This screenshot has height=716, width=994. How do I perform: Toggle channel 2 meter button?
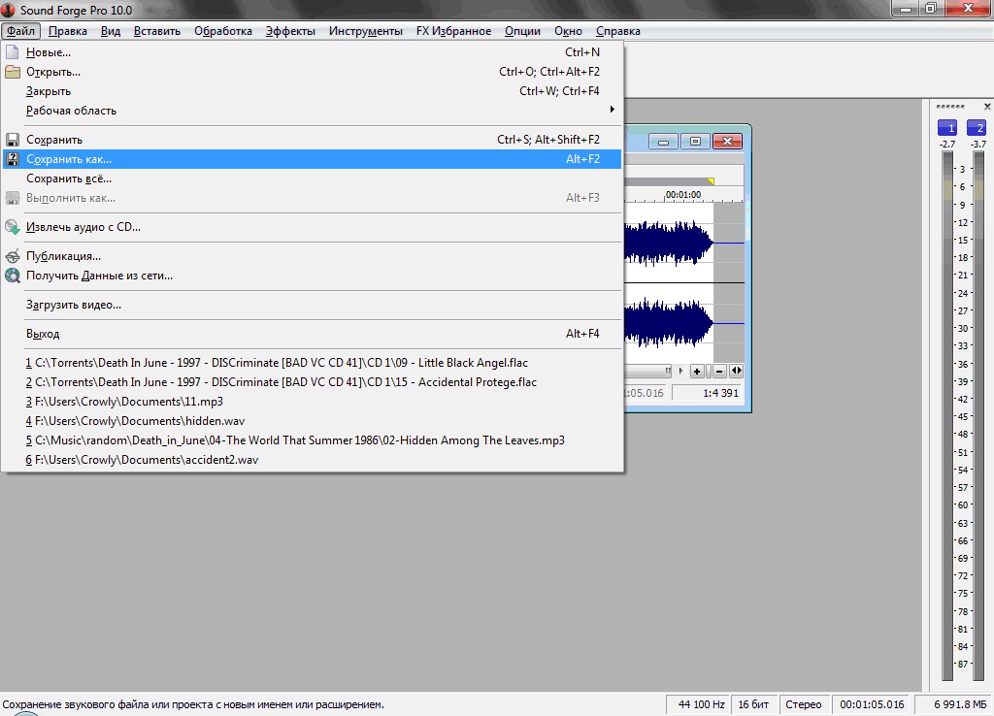click(977, 127)
